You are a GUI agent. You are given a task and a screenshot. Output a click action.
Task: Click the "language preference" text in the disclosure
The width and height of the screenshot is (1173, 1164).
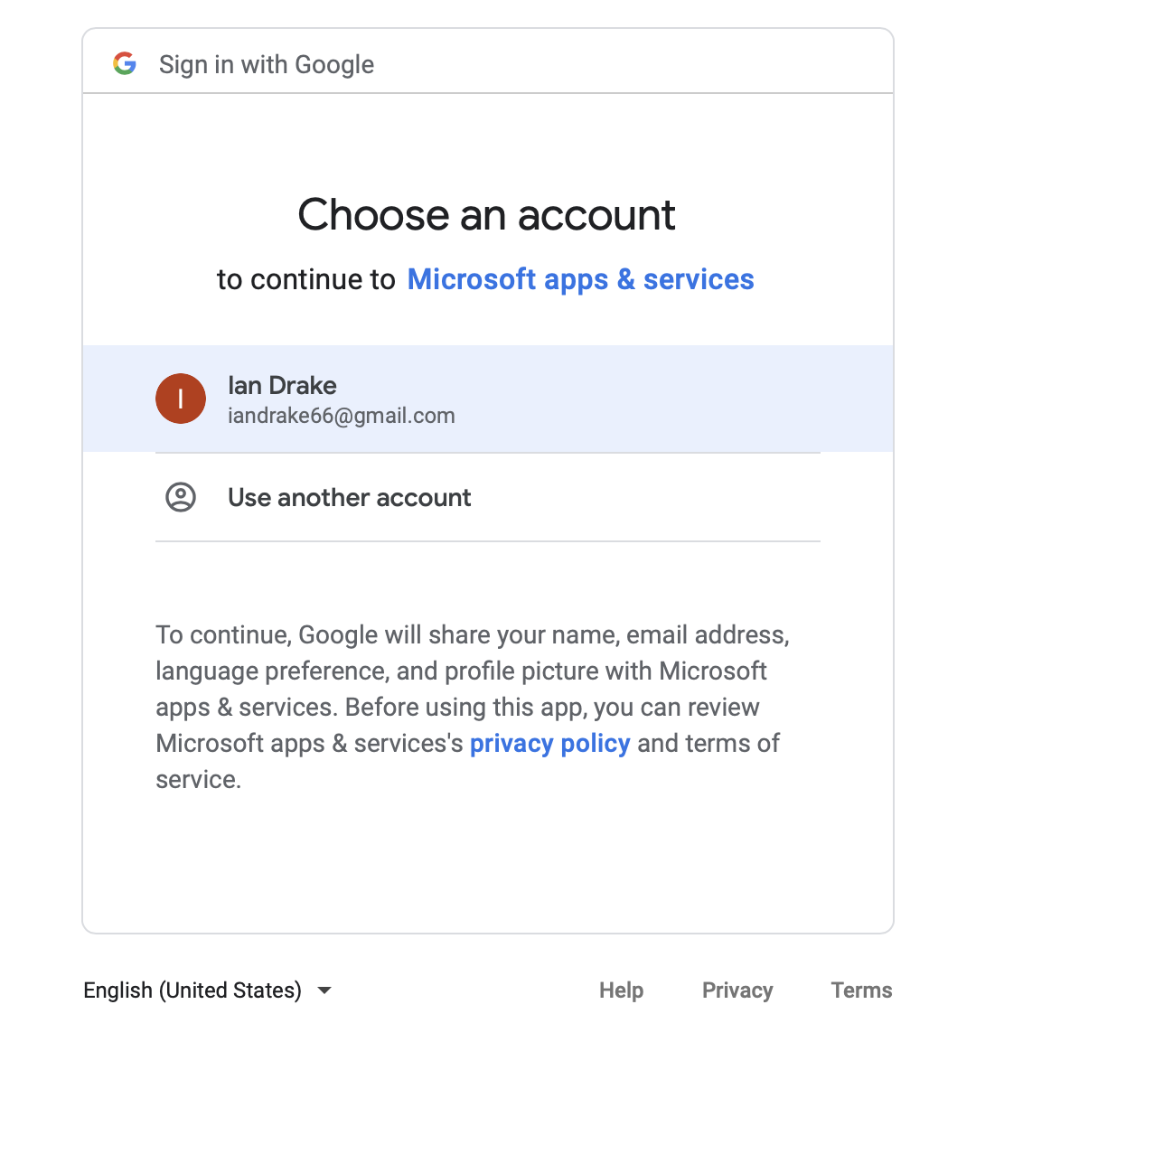pyautogui.click(x=272, y=671)
